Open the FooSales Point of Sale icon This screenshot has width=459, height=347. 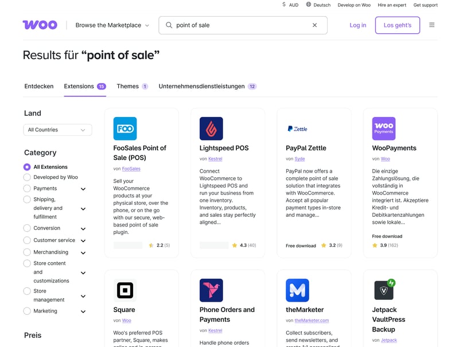(125, 128)
